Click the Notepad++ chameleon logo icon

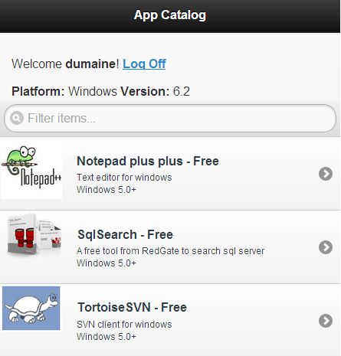click(x=31, y=168)
